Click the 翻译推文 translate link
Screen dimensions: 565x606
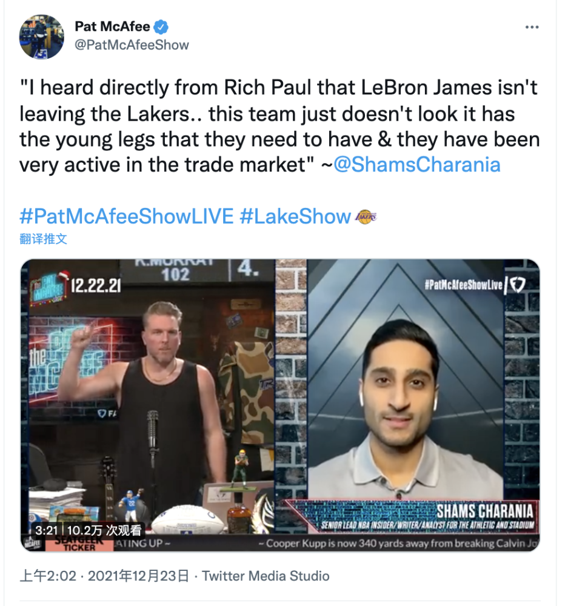[43, 239]
